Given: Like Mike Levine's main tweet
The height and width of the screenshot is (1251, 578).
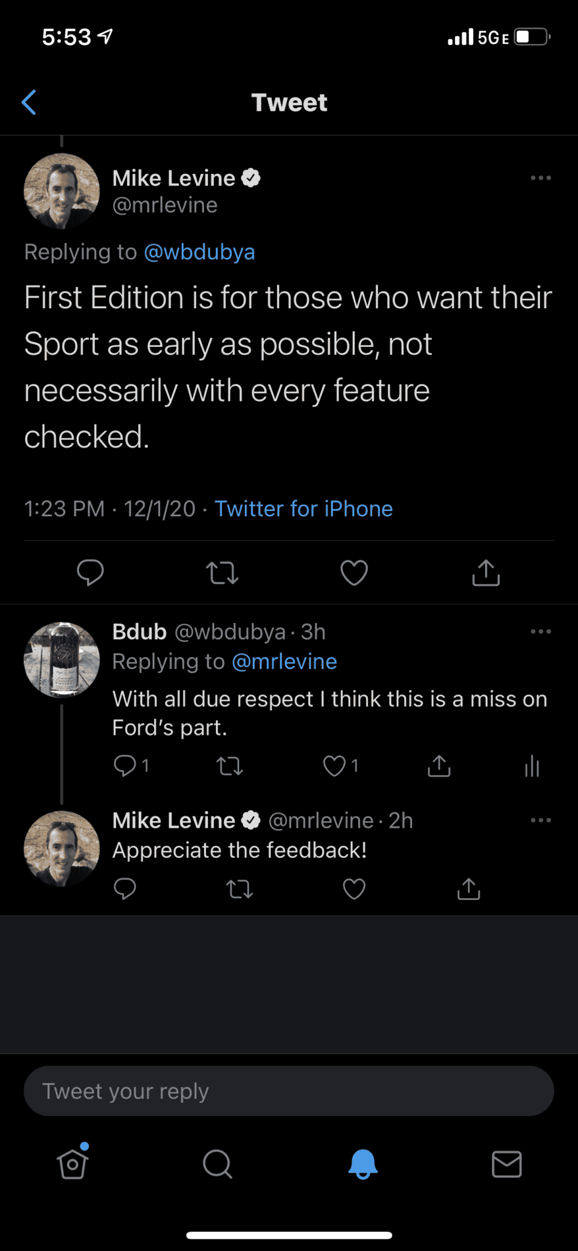Looking at the screenshot, I should 354,573.
